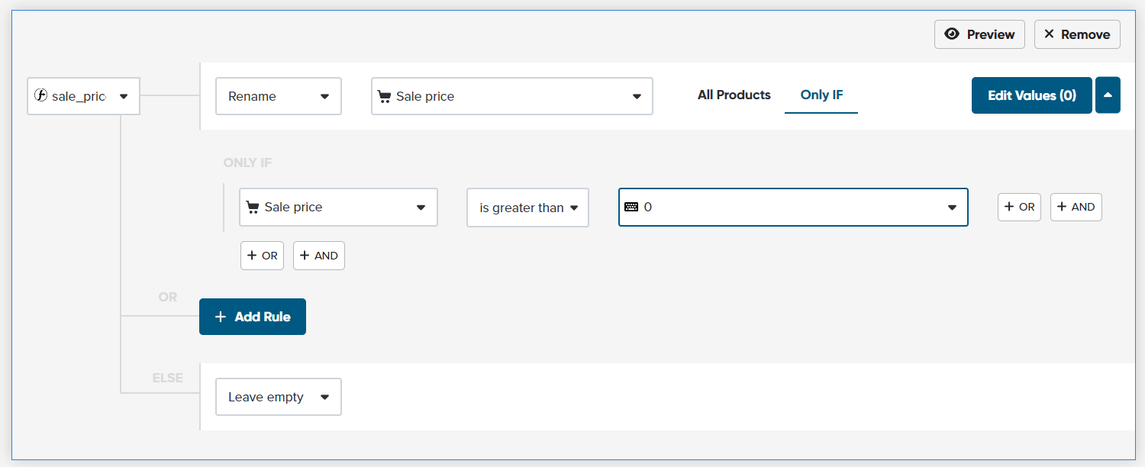Click the OR button right of the value field
The image size is (1145, 467).
(x=1019, y=207)
